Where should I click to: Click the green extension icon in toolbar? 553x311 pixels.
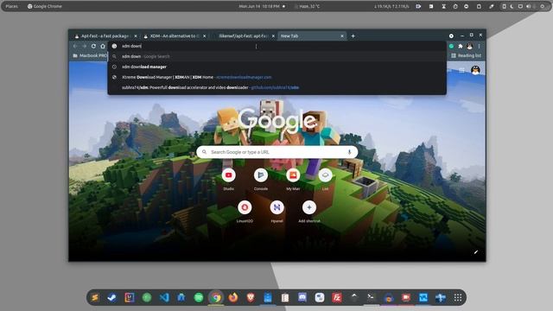pos(451,46)
